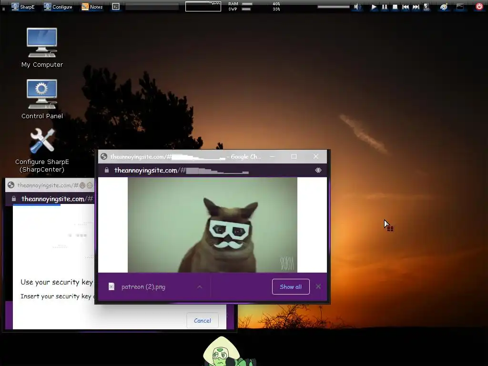This screenshot has height=366, width=488.
Task: Pause playback with the Pause button
Action: click(385, 7)
